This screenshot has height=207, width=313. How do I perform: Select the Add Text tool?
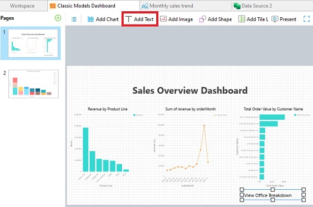[x=139, y=19]
